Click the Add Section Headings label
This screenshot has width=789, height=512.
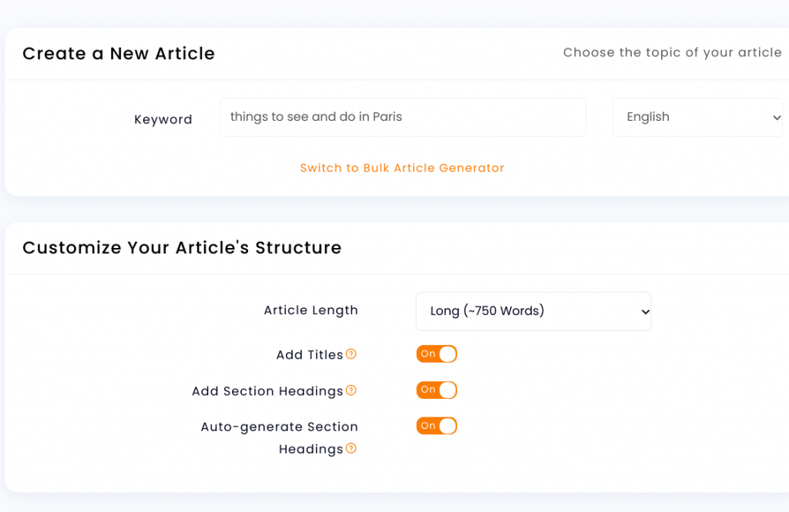point(267,391)
